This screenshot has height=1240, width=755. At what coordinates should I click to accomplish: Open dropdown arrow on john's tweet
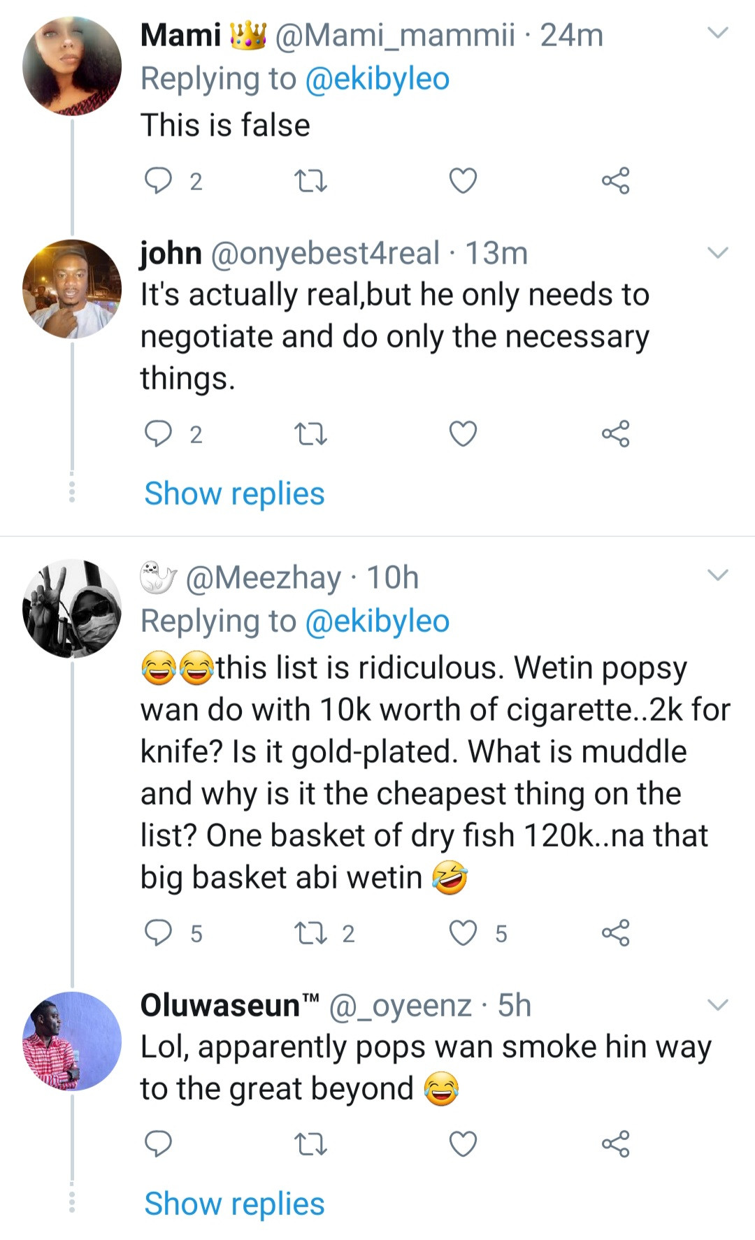click(718, 252)
